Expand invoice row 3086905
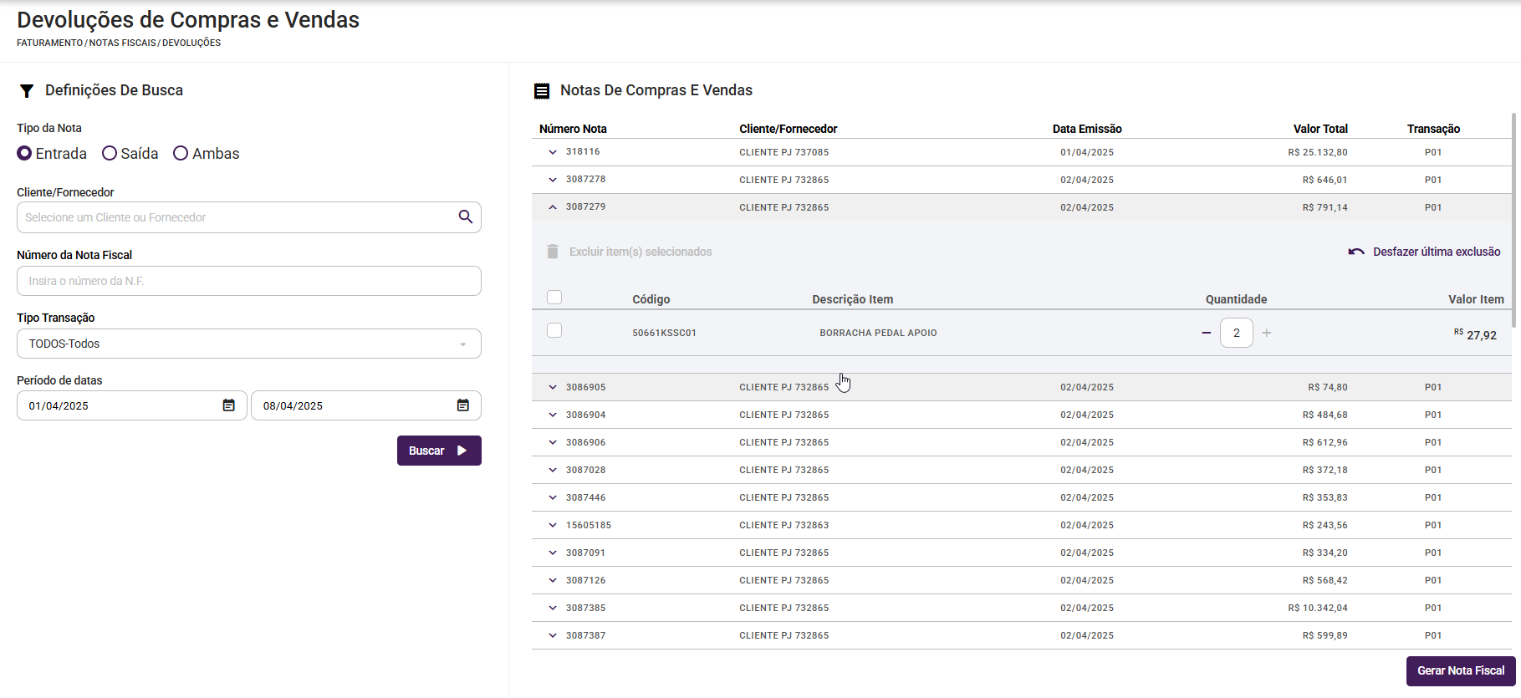1521x698 pixels. 553,387
